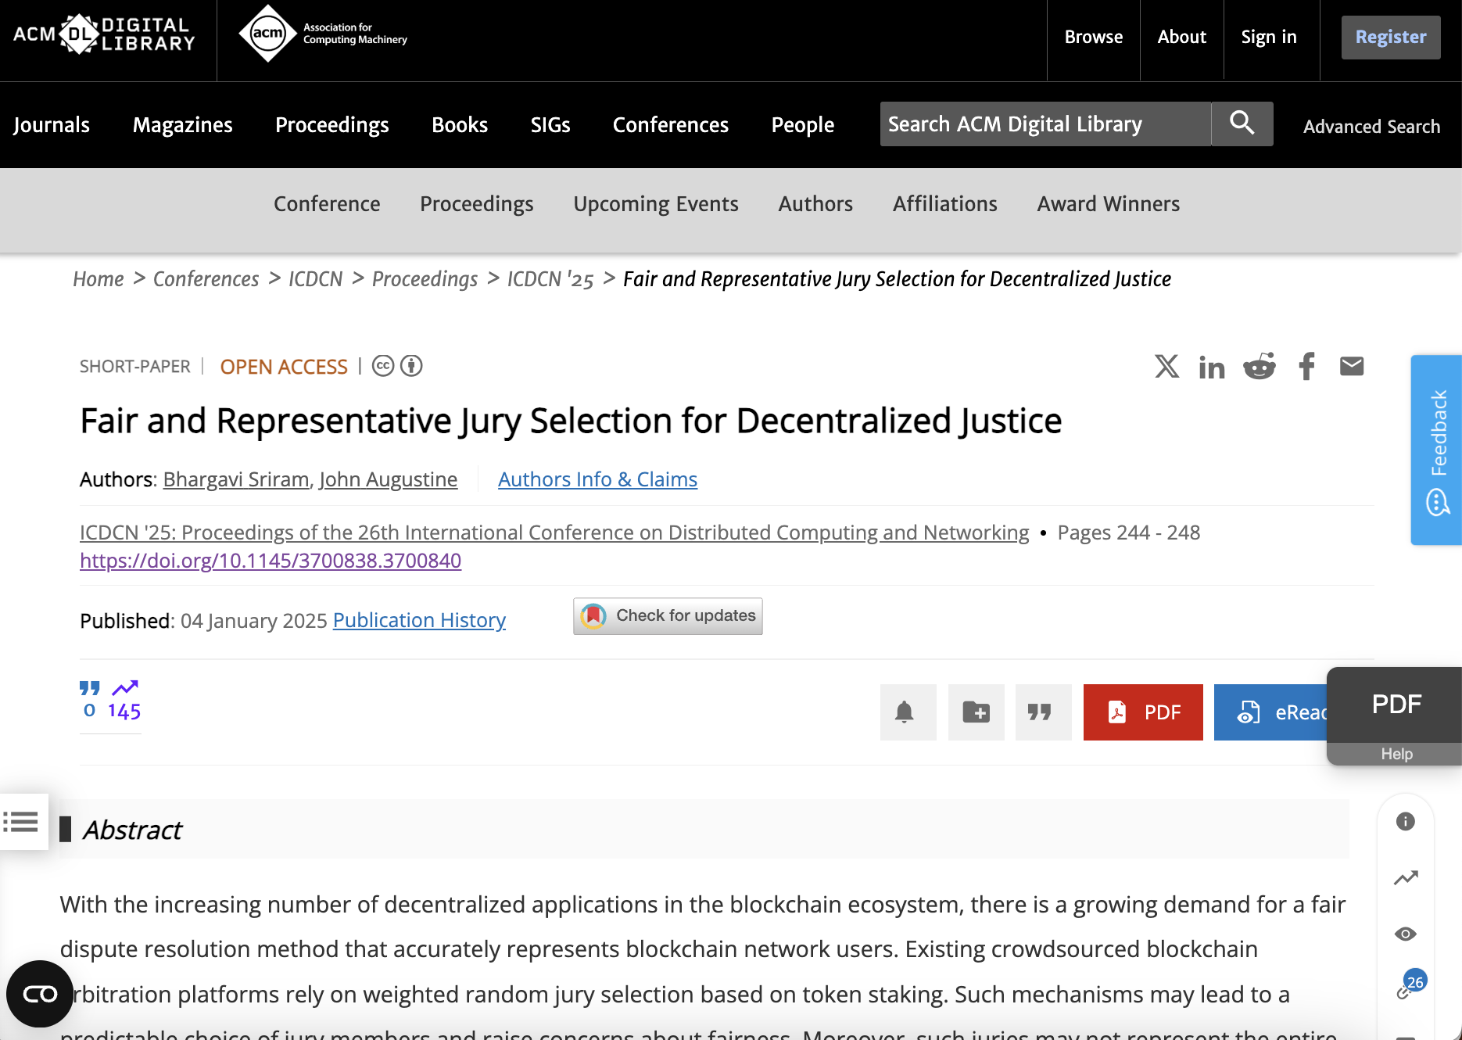
Task: Email this article using envelope icon
Action: coord(1352,366)
